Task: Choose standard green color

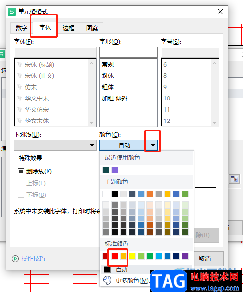Action: [150, 256]
